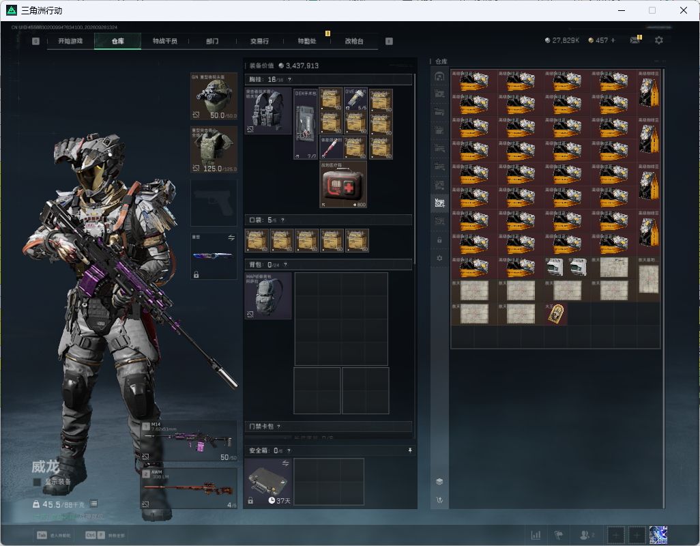Screen dimensions: 700x546
Task: Add a teammate in the first plus slot
Action: pyautogui.click(x=615, y=535)
